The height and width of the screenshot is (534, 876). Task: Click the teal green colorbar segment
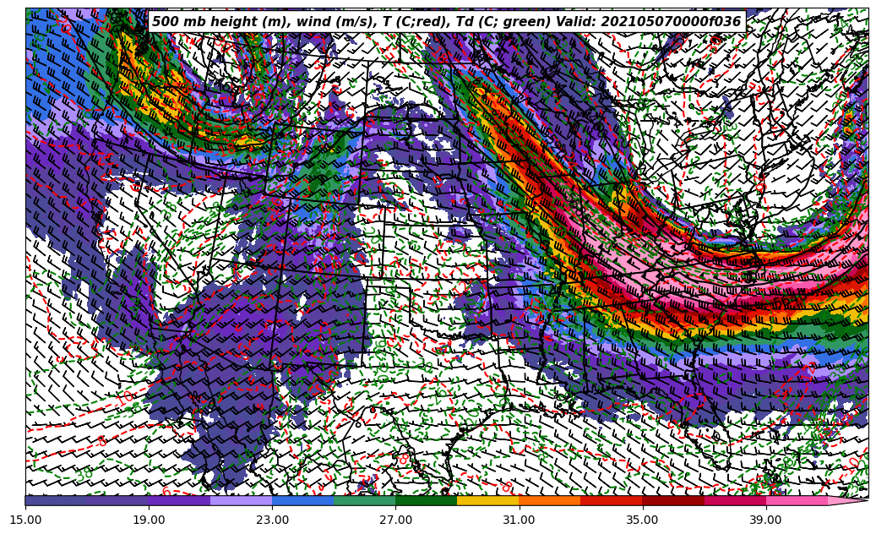[364, 500]
